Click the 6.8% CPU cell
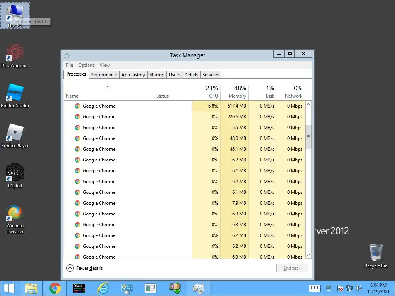Image resolution: width=395 pixels, height=296 pixels. pyautogui.click(x=206, y=106)
